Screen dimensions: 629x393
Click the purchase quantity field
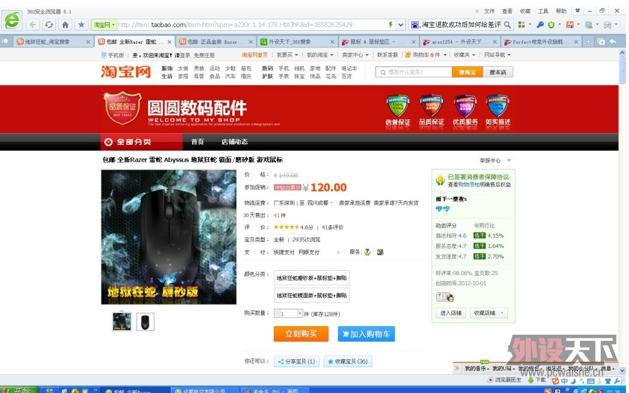point(288,314)
